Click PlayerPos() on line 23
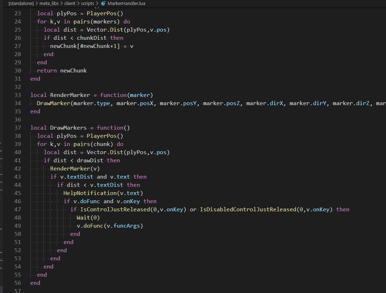The height and width of the screenshot is (293, 386). point(105,13)
